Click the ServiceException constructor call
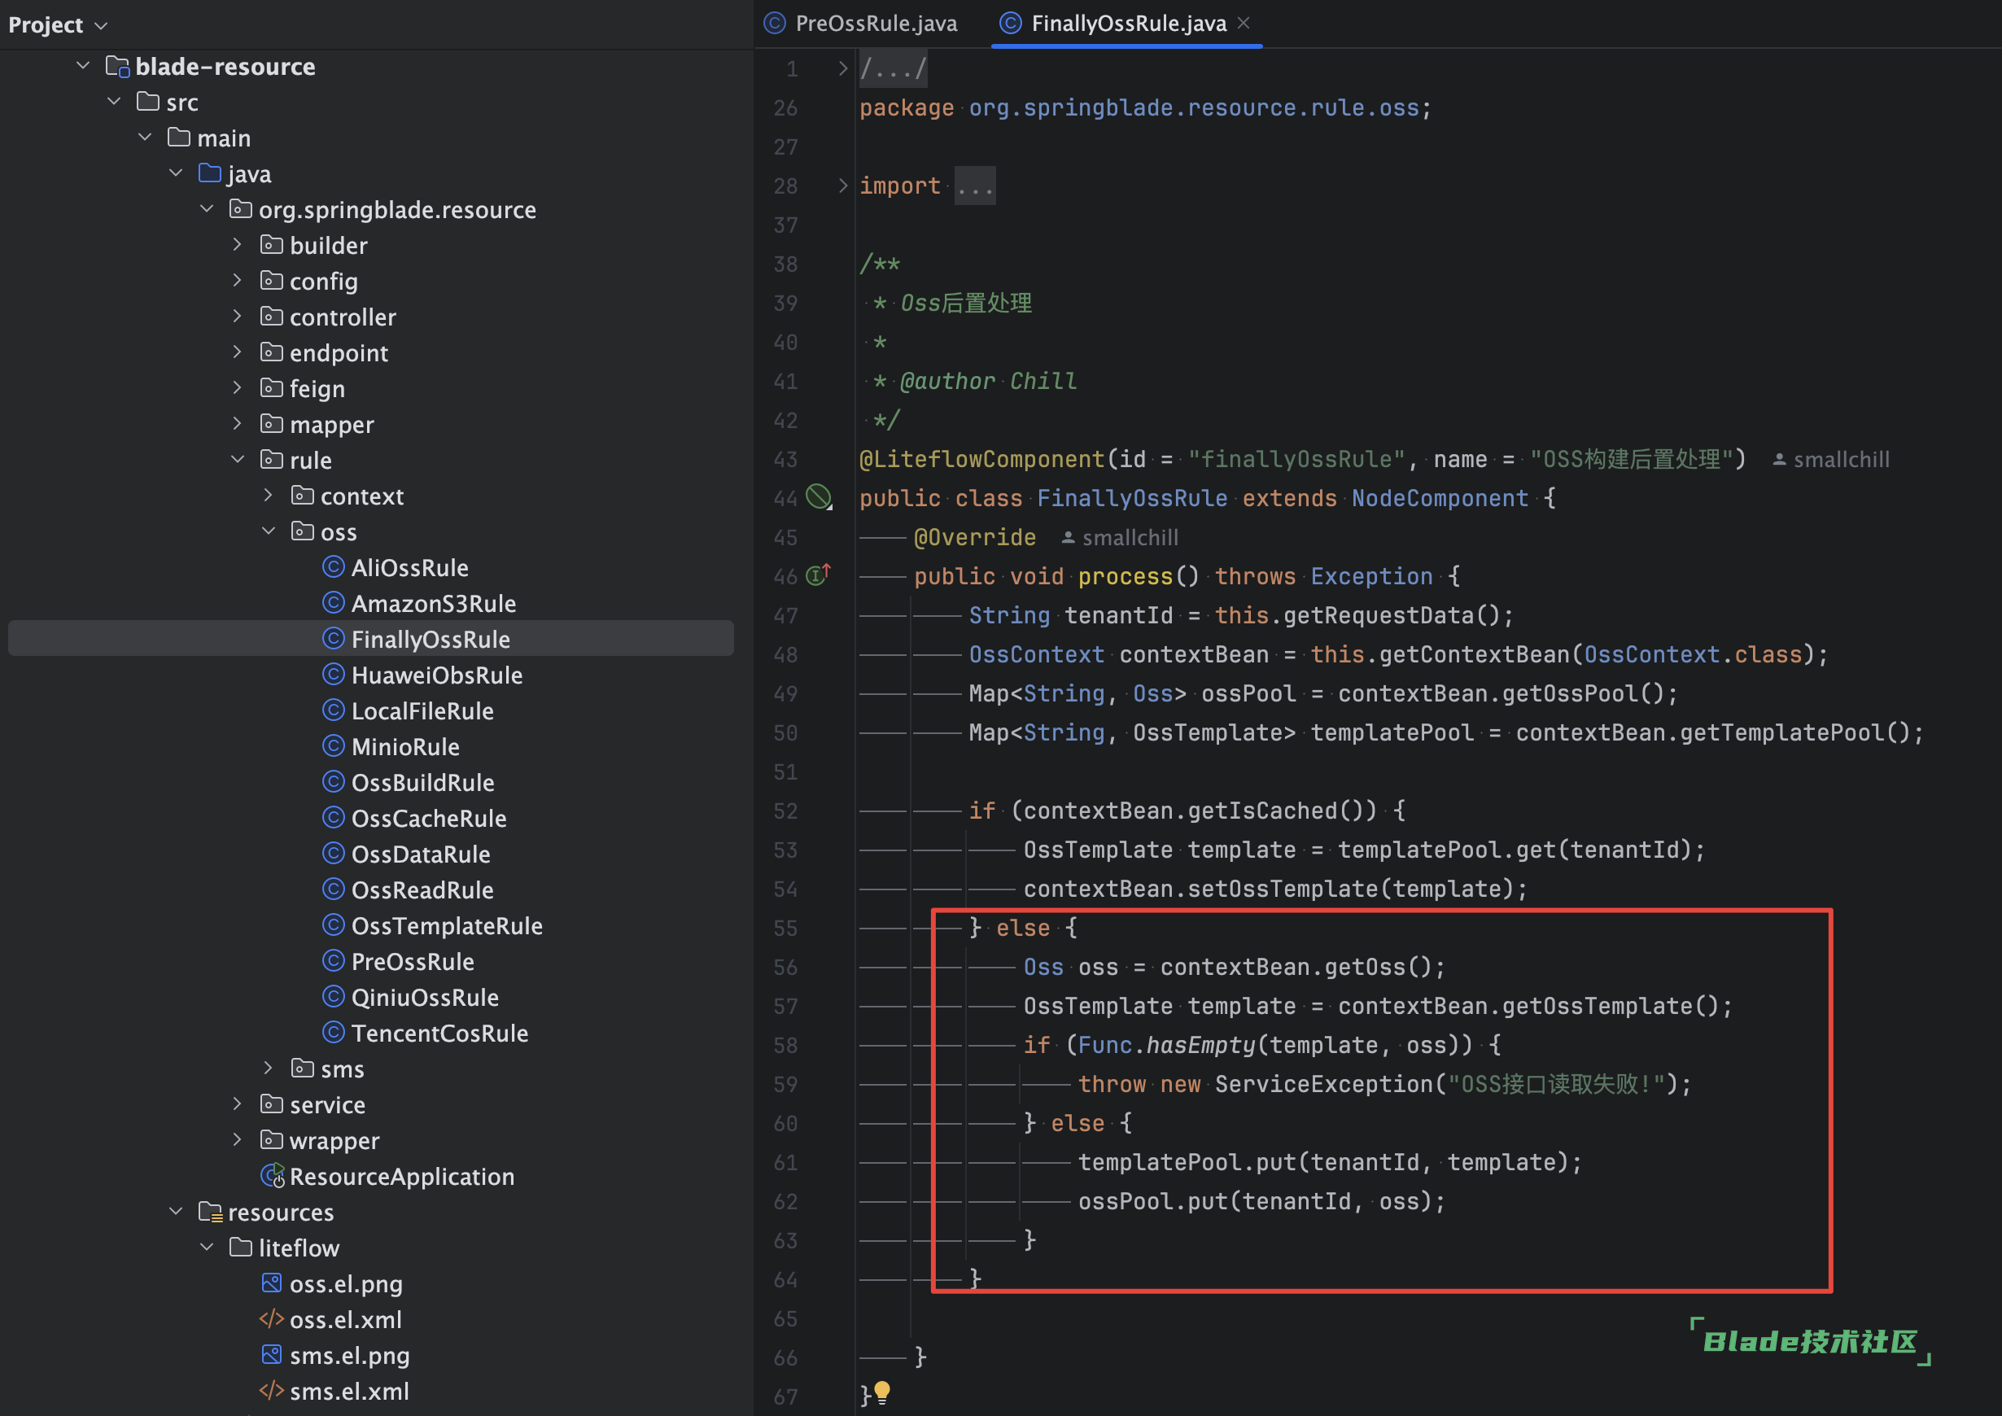This screenshot has height=1416, width=2002. point(1323,1084)
